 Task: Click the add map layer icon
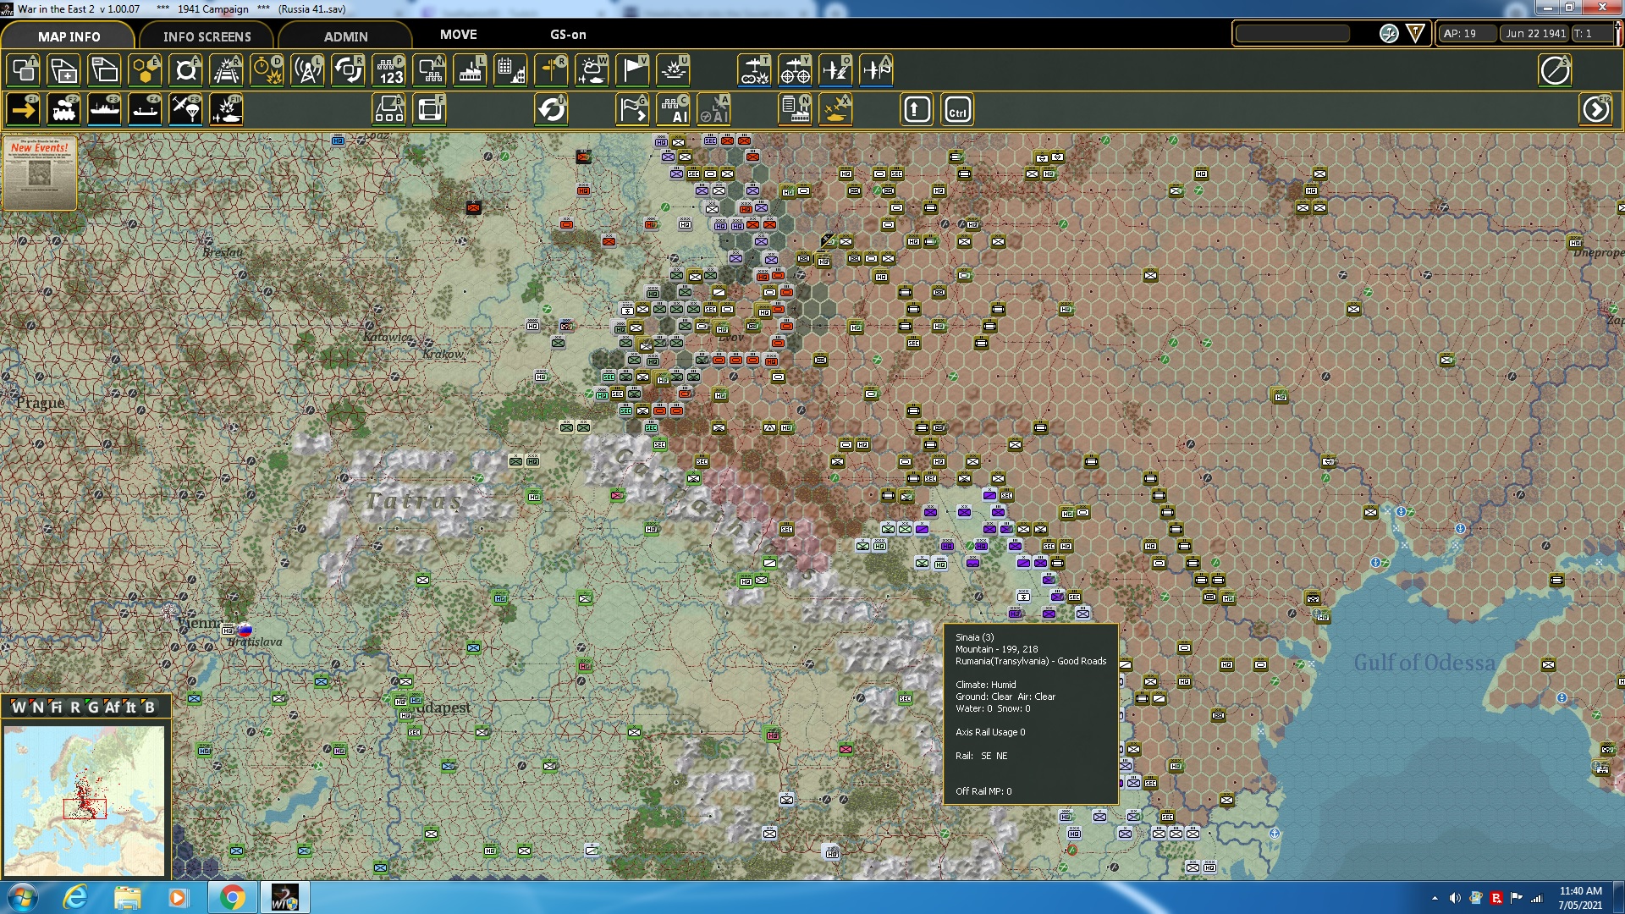64,70
